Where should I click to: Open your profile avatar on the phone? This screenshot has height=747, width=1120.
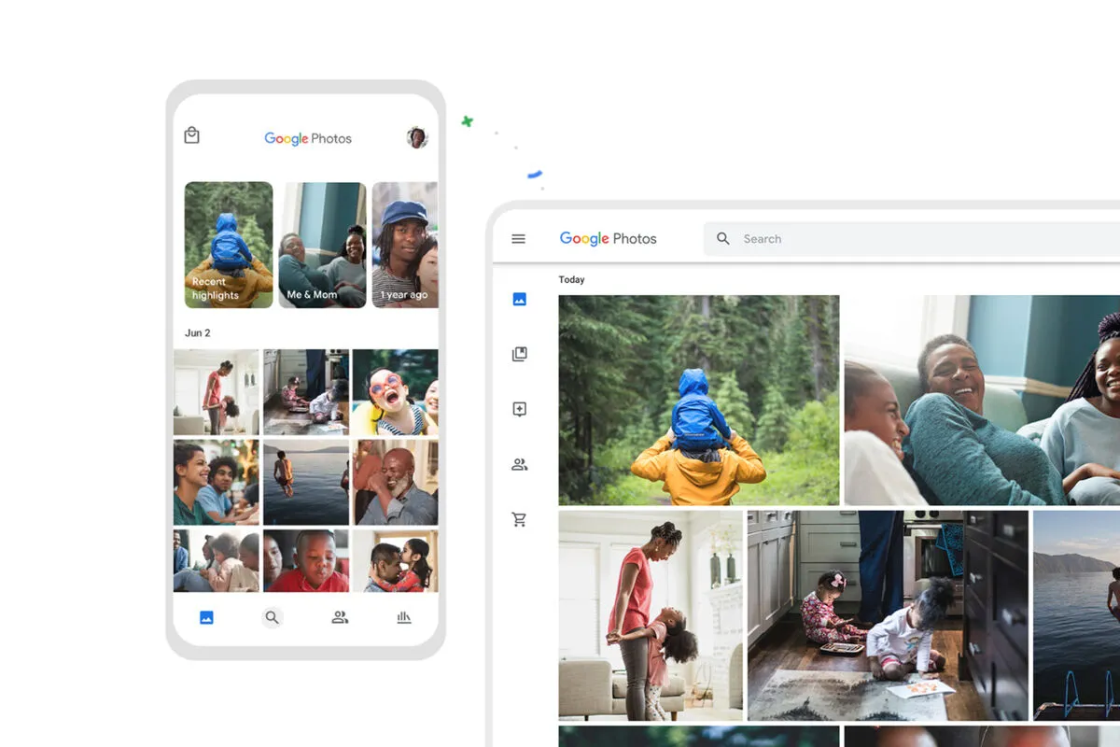click(x=417, y=137)
